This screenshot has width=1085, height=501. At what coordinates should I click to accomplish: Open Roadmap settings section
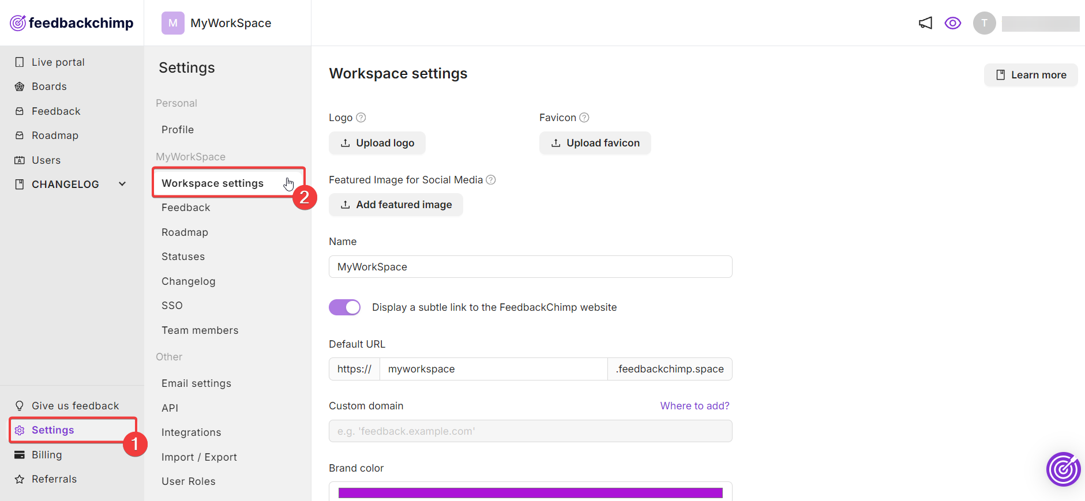(x=185, y=232)
